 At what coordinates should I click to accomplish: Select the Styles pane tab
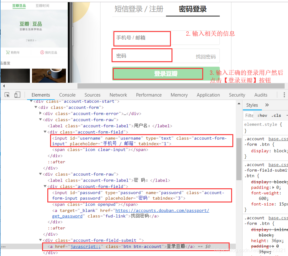point(252,105)
